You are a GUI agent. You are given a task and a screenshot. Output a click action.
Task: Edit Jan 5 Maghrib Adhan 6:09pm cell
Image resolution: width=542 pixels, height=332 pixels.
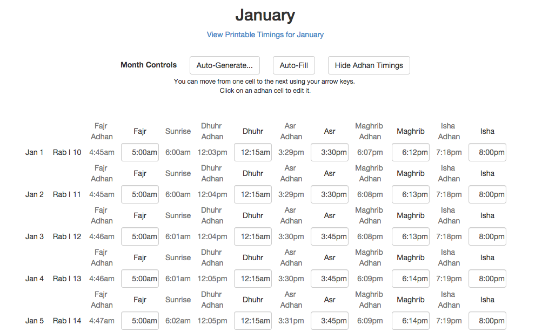pos(370,321)
